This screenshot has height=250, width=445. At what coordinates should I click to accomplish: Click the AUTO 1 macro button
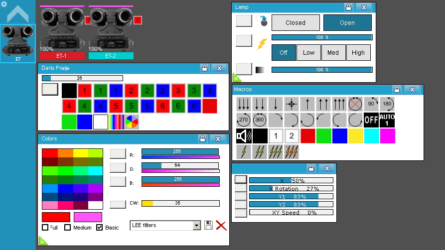coord(387,120)
